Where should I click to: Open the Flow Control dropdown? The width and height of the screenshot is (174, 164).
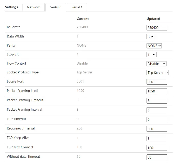pyautogui.click(x=156, y=64)
